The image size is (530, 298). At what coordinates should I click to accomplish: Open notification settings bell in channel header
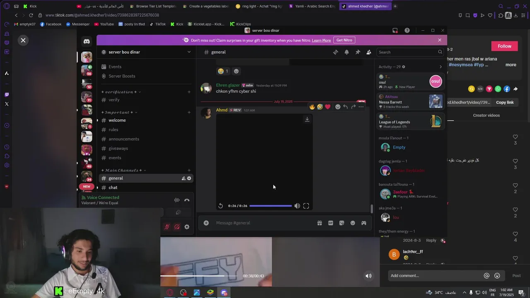[x=347, y=52]
